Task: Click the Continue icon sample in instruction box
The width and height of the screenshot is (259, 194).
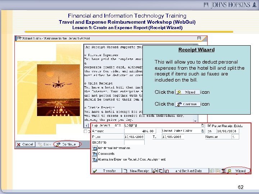Action: (x=188, y=104)
